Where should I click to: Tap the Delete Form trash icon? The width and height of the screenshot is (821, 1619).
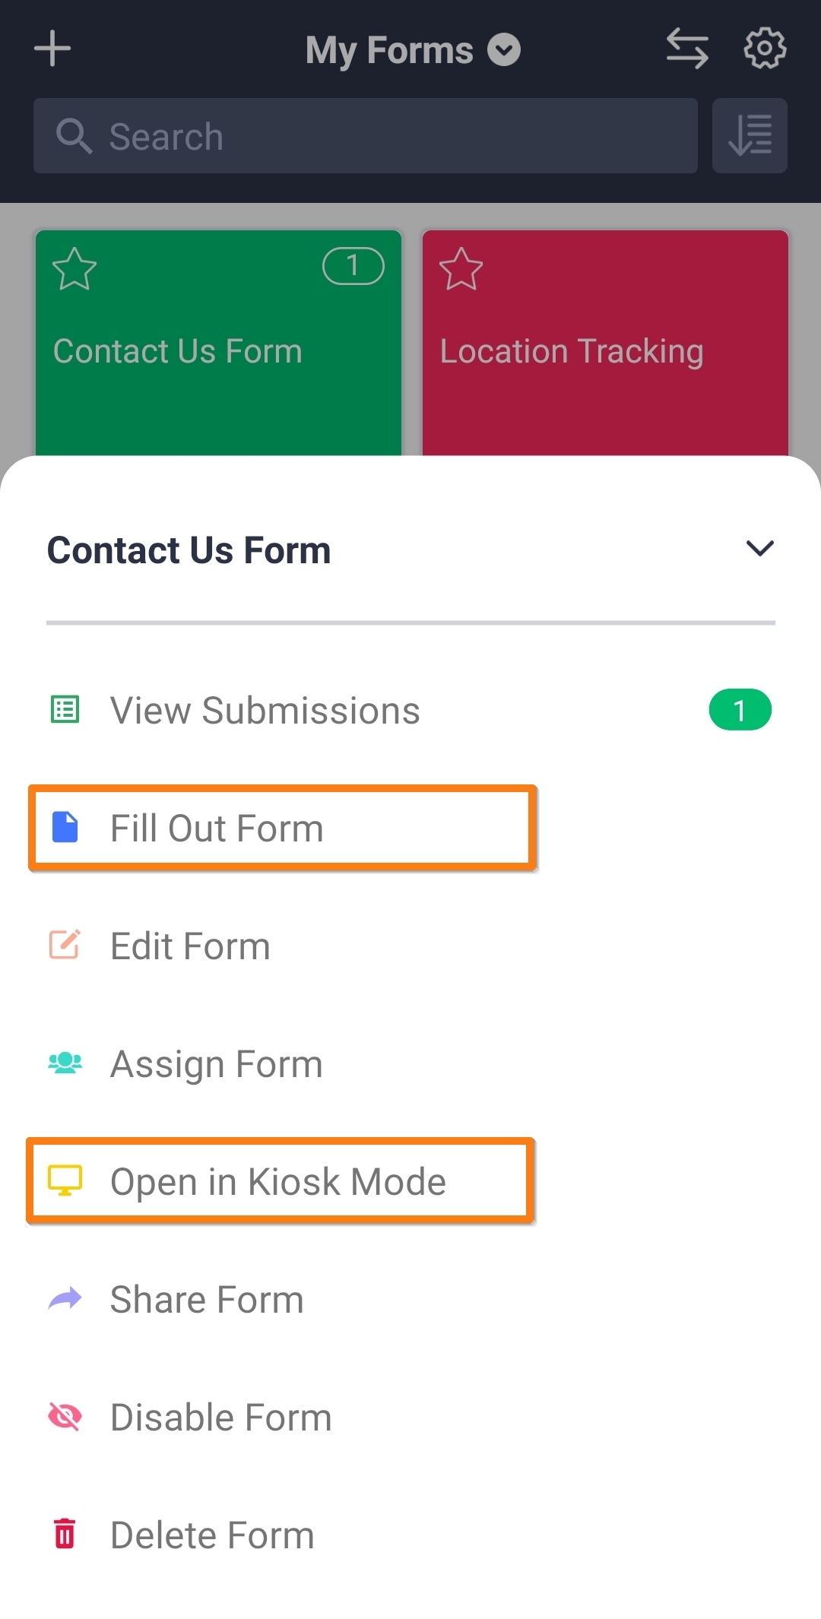point(65,1534)
